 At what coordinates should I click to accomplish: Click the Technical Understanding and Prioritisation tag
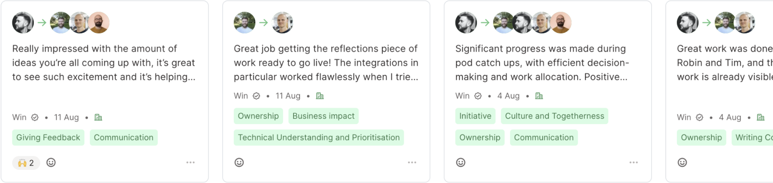(319, 138)
